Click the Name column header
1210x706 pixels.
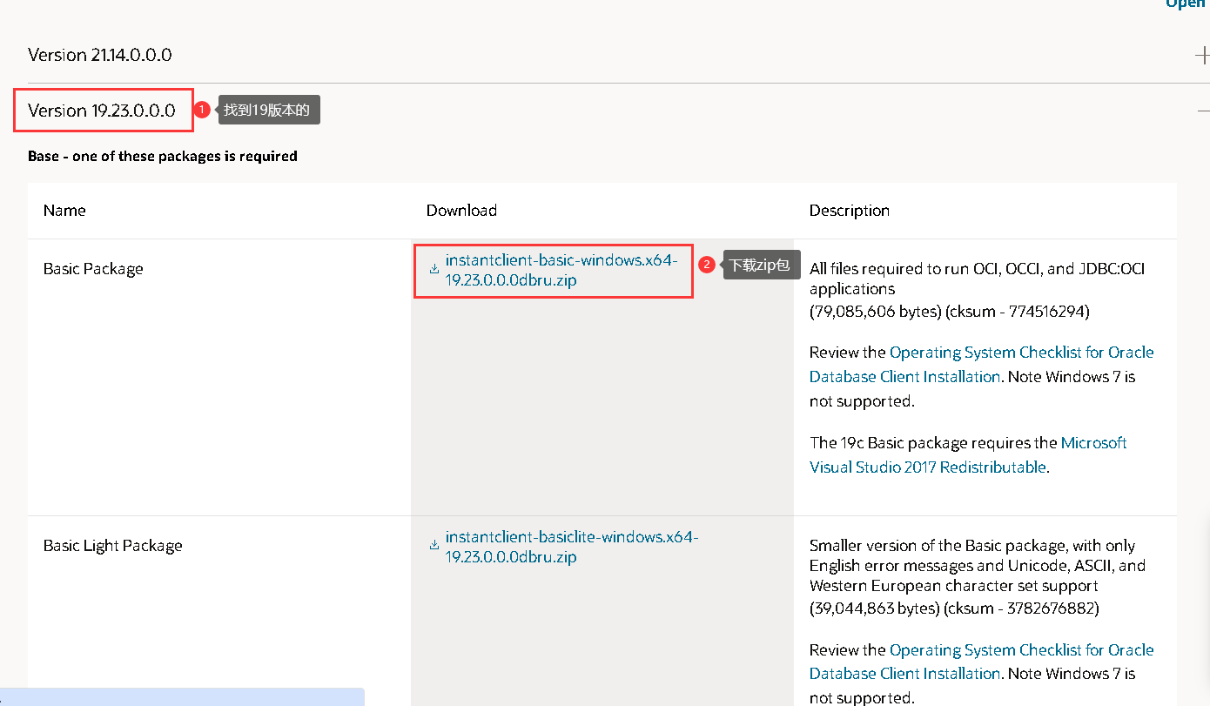click(x=64, y=211)
